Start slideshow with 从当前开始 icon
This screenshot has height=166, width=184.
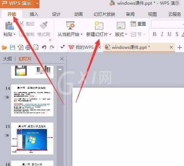click(70, 26)
